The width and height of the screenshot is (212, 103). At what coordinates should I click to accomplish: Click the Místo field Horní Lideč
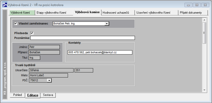[48, 75]
